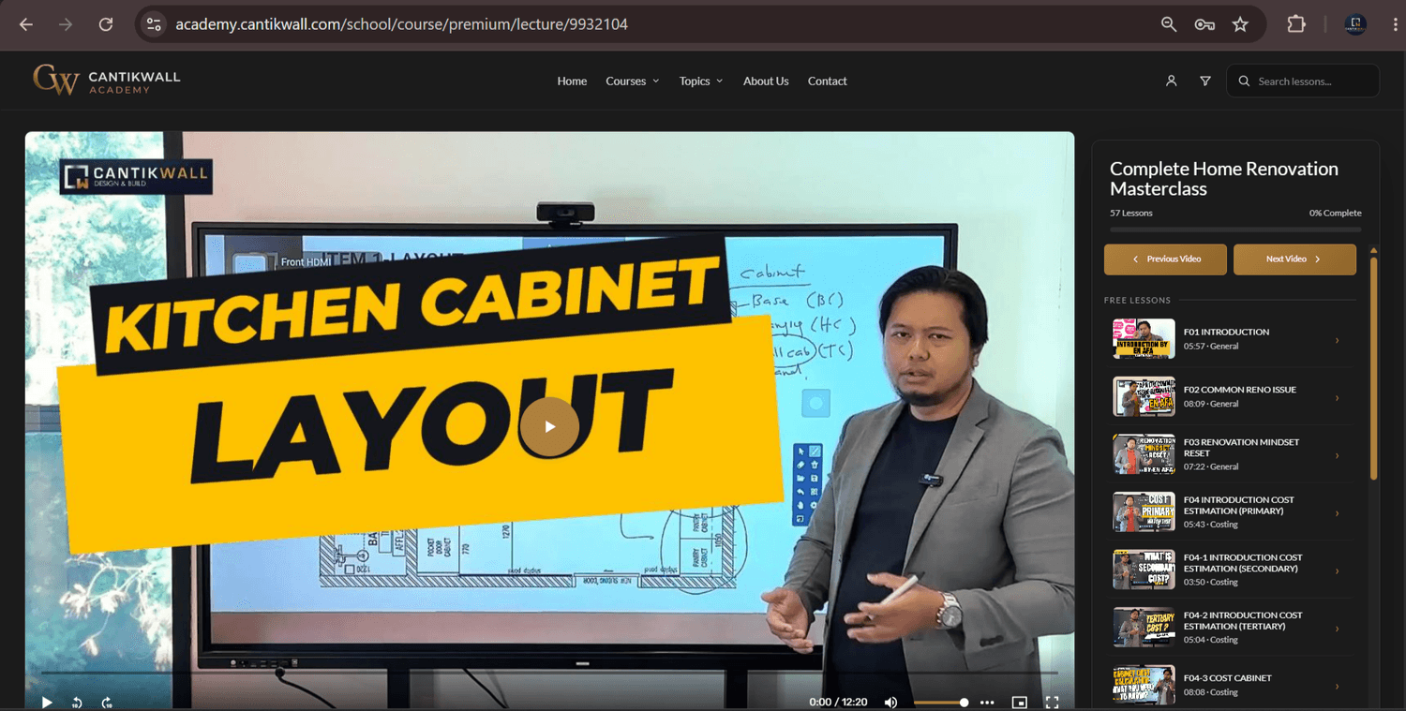This screenshot has width=1406, height=711.
Task: Expand the Courses dropdown menu
Action: pos(633,81)
